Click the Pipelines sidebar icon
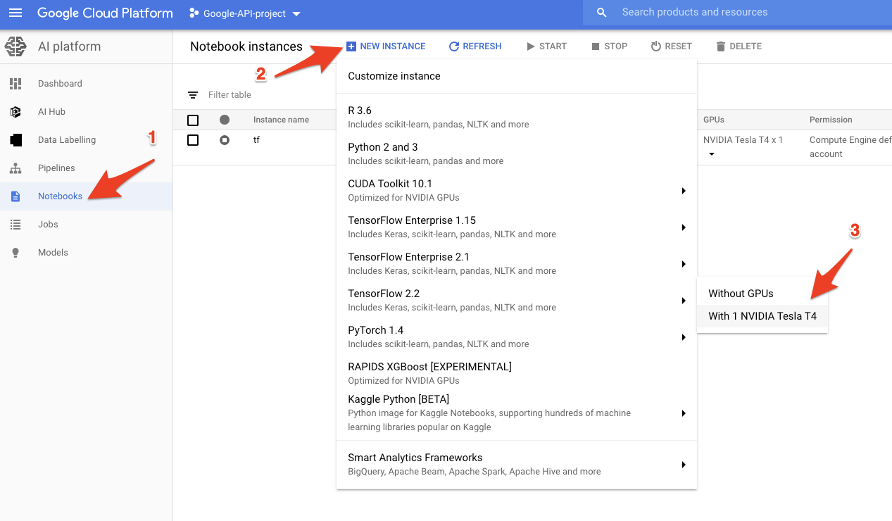Image resolution: width=892 pixels, height=521 pixels. coord(15,168)
